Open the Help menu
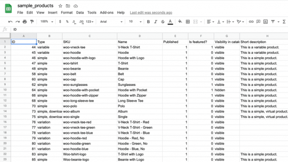This screenshot has width=288, height=162. click(x=121, y=12)
